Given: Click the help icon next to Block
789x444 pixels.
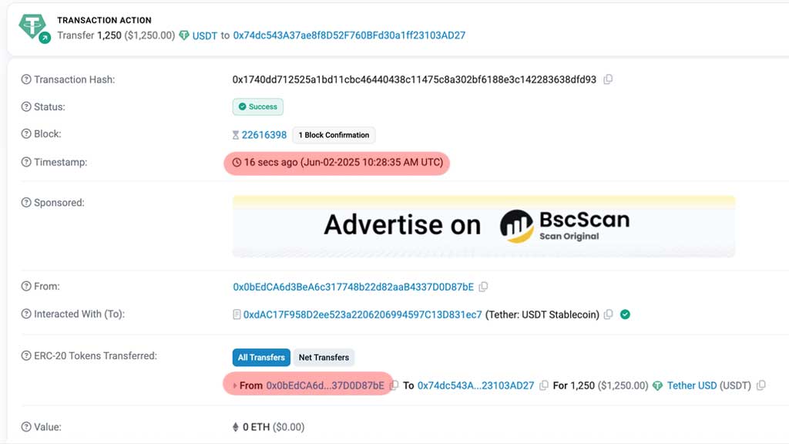Looking at the screenshot, I should pyautogui.click(x=26, y=134).
